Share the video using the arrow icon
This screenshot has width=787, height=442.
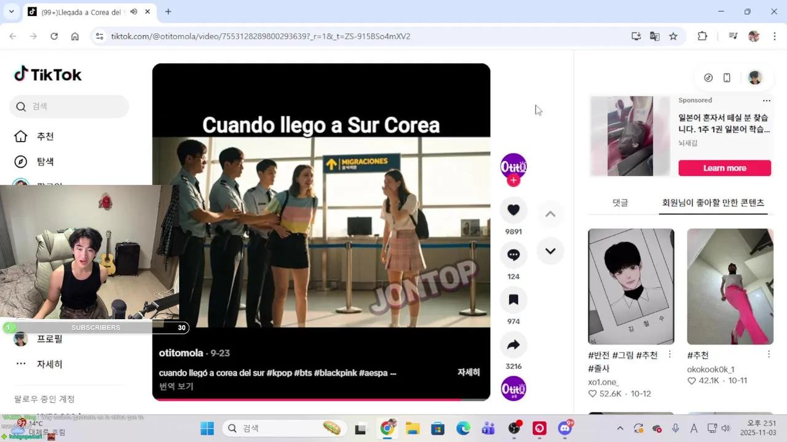(513, 345)
